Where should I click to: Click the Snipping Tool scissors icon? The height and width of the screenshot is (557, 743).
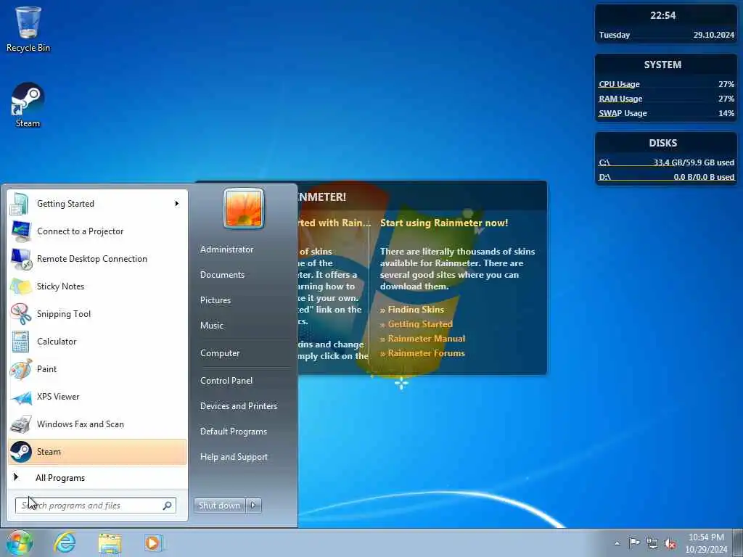[21, 313]
